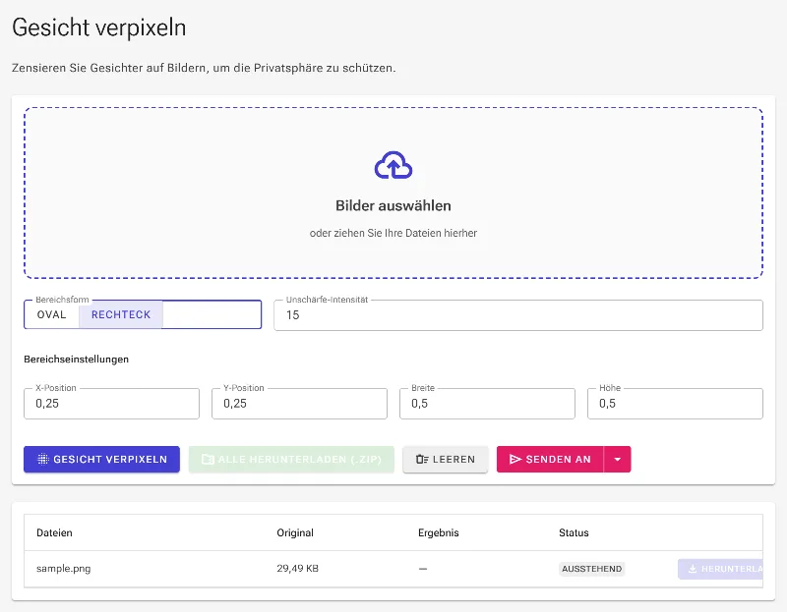Click the Status column header

(x=574, y=532)
